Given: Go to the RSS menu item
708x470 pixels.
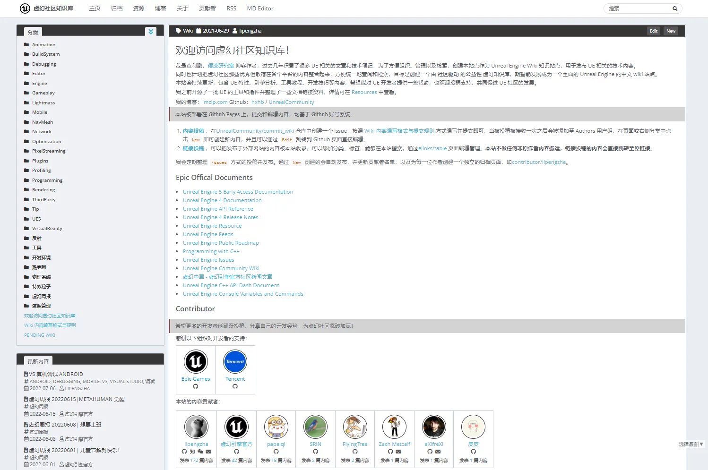Looking at the screenshot, I should pos(231,9).
